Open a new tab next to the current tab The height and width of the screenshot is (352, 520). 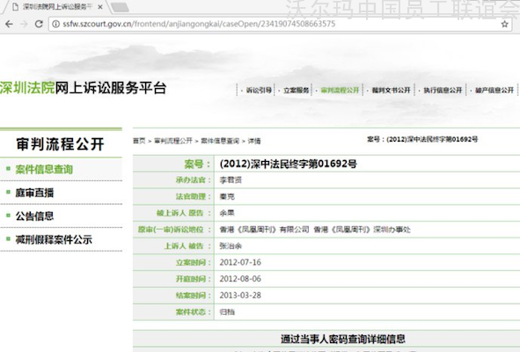tap(120, 7)
